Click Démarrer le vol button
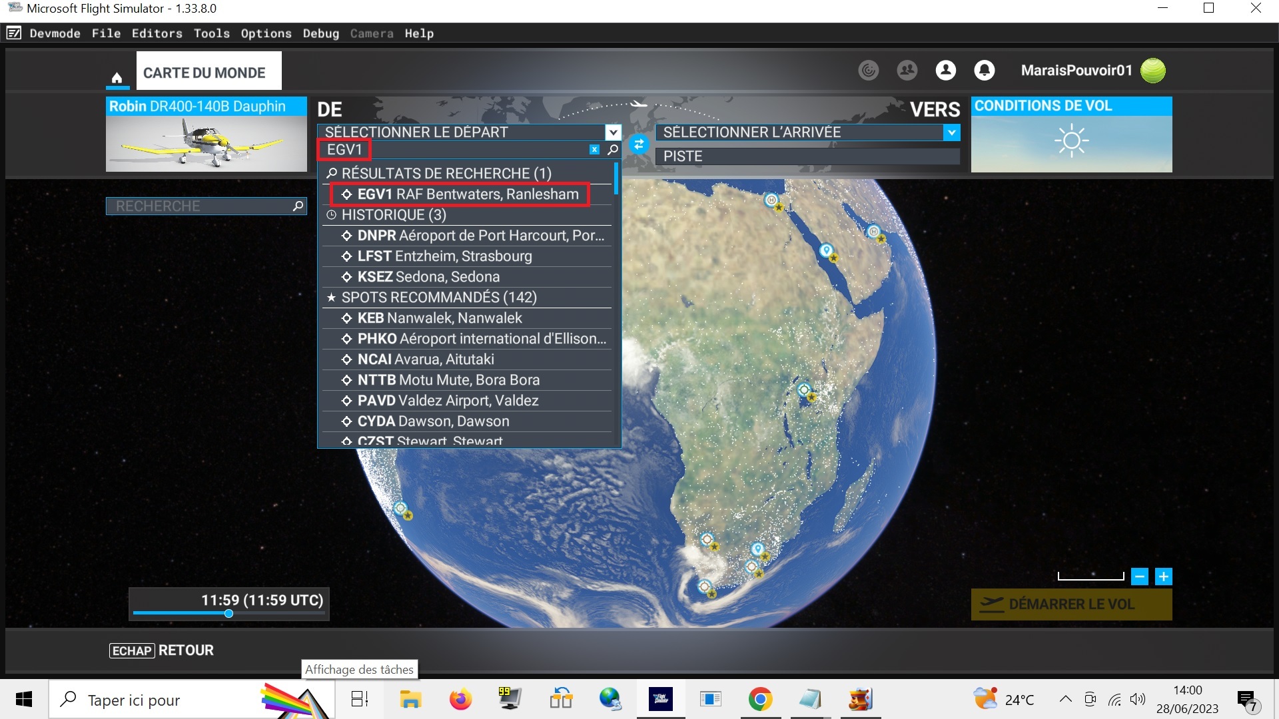Image resolution: width=1279 pixels, height=719 pixels. (x=1071, y=604)
